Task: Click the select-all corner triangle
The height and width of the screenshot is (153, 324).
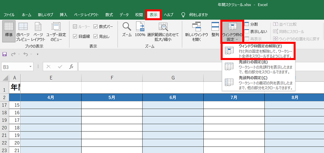Action: (6, 78)
